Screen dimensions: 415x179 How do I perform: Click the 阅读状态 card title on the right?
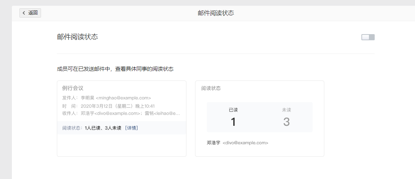click(211, 88)
